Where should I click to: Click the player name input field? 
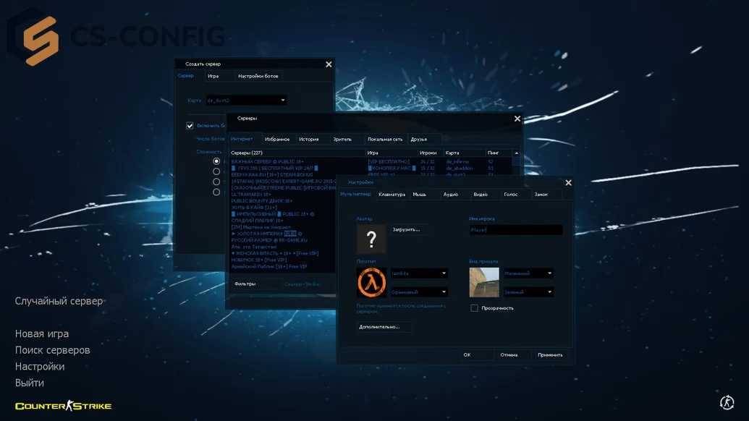[x=515, y=230]
